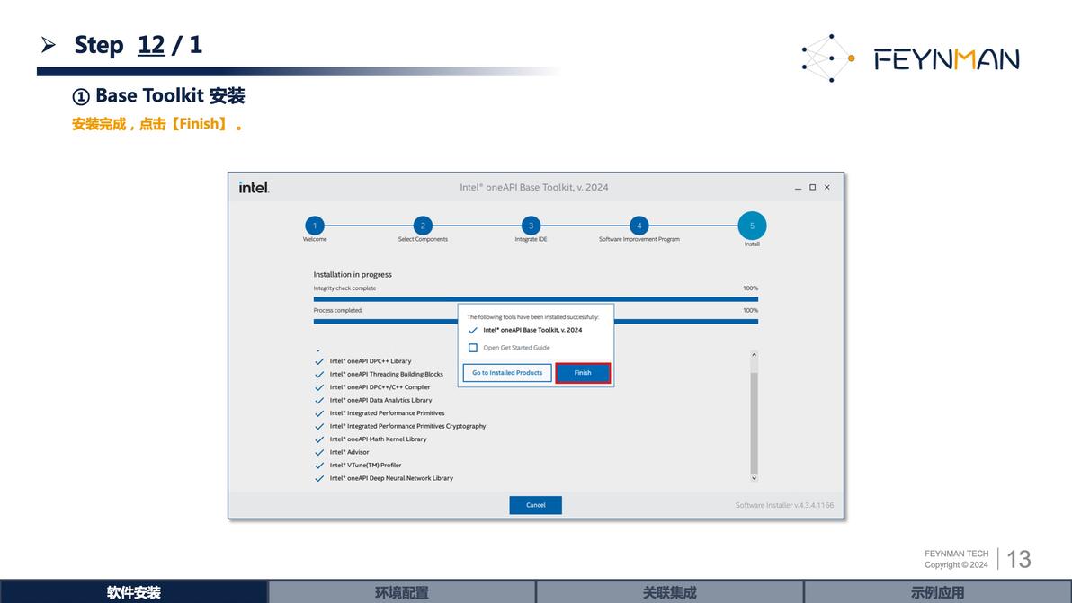Click the window title 'Intel oneAPI Base Toolkit, v. 2024'

534,187
